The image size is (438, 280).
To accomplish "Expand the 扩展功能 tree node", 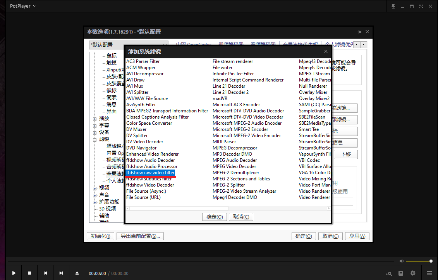I will (94, 202).
